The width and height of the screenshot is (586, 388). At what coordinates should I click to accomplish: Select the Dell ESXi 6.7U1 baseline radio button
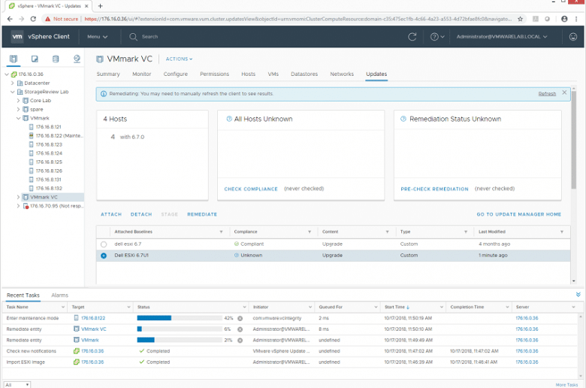(x=104, y=256)
